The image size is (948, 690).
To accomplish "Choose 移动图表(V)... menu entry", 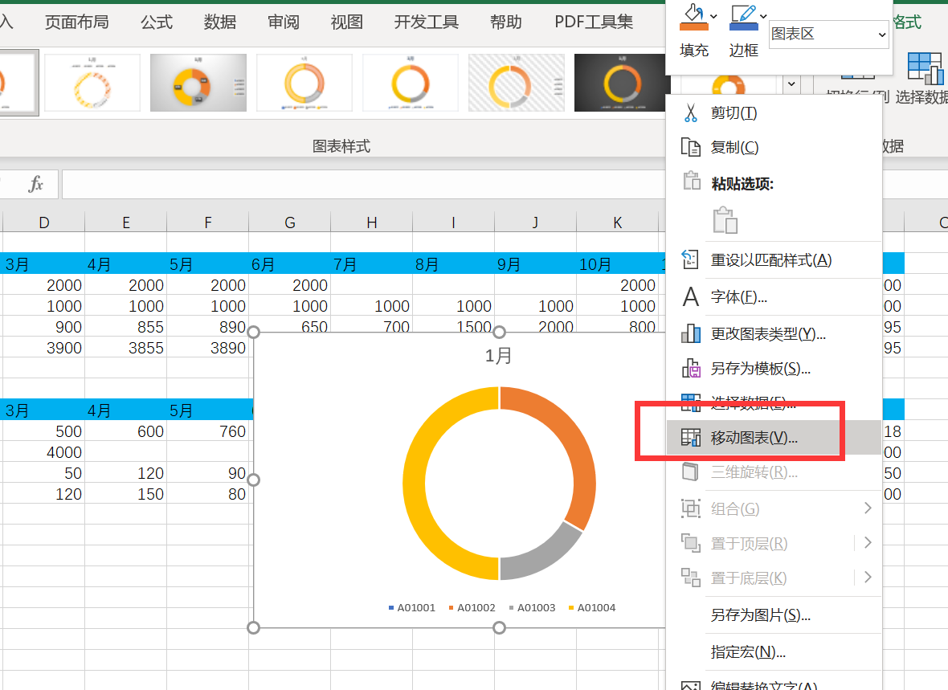I will point(774,437).
